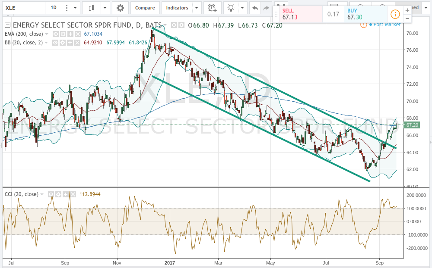
Task: Open dropdown arrow at top-right toolbar end
Action: [x=426, y=8]
